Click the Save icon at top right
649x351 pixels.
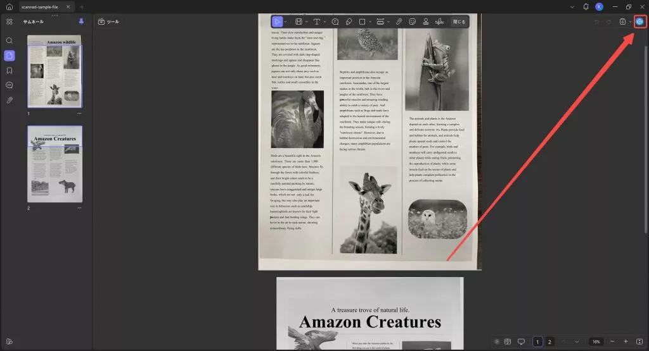pyautogui.click(x=622, y=22)
